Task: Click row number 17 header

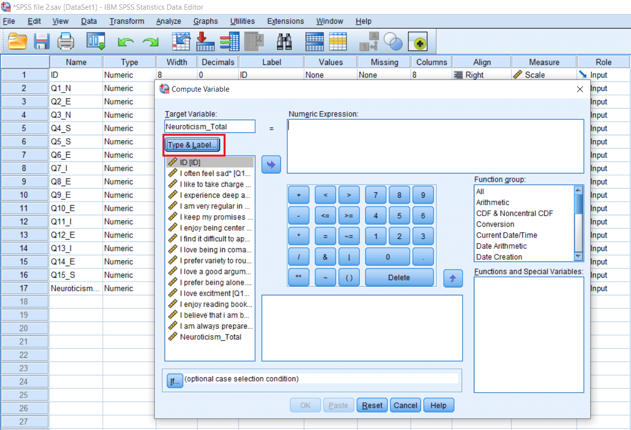Action: (x=24, y=288)
